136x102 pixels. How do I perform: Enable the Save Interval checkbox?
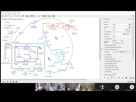point(105,32)
